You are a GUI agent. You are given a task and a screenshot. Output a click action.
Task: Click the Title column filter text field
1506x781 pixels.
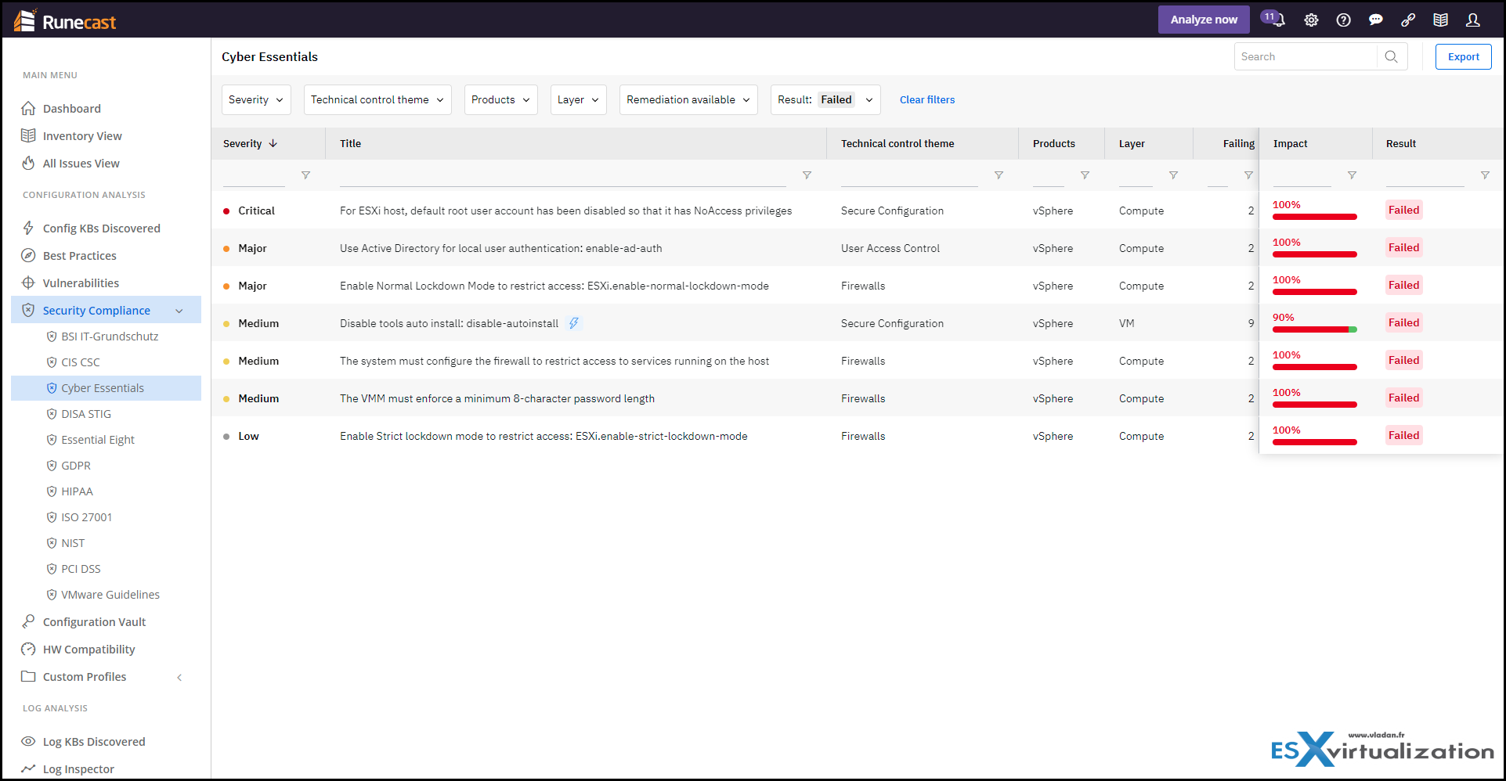(x=562, y=175)
